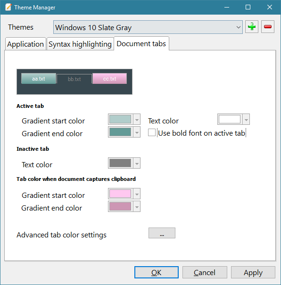Open Advanced tab color settings ellipsis button
This screenshot has width=281, height=285.
pos(162,233)
